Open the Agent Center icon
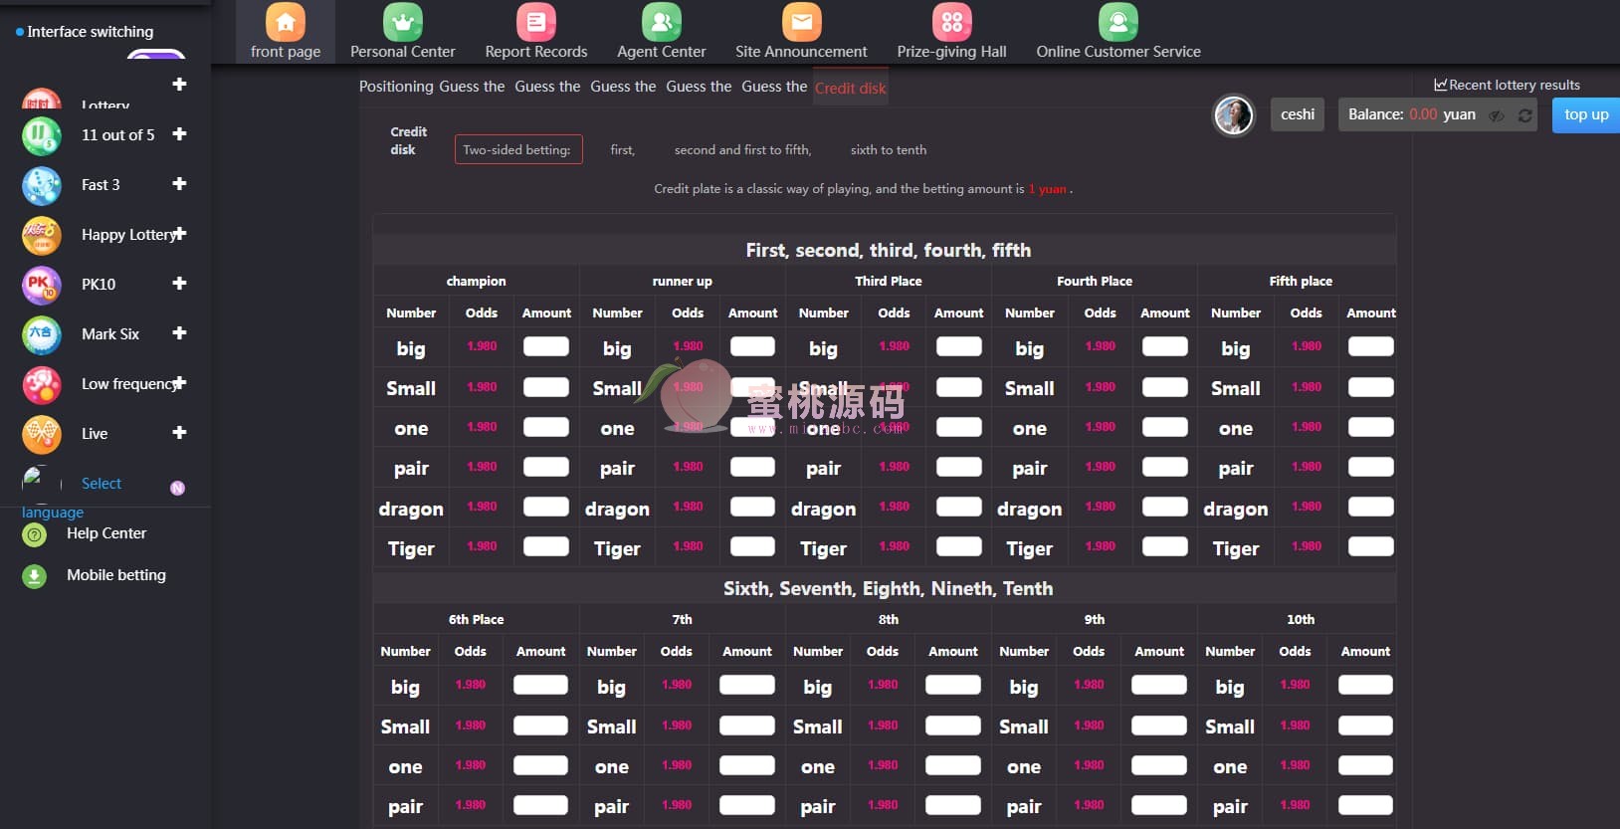This screenshot has height=829, width=1620. tap(661, 22)
